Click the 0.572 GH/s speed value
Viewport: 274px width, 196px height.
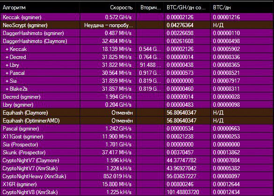(118, 17)
